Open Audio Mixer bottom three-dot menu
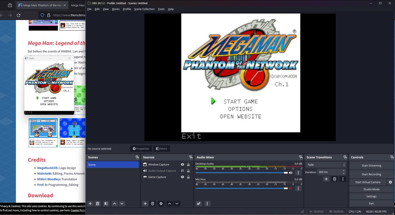The image size is (395, 215). (x=207, y=204)
